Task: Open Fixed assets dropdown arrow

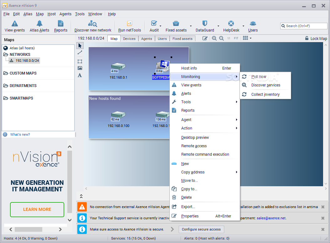Action: click(x=191, y=26)
